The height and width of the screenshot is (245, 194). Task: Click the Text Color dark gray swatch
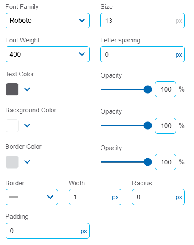(12, 89)
